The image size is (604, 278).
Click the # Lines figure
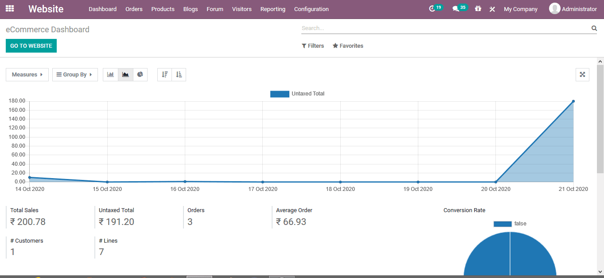click(x=101, y=252)
